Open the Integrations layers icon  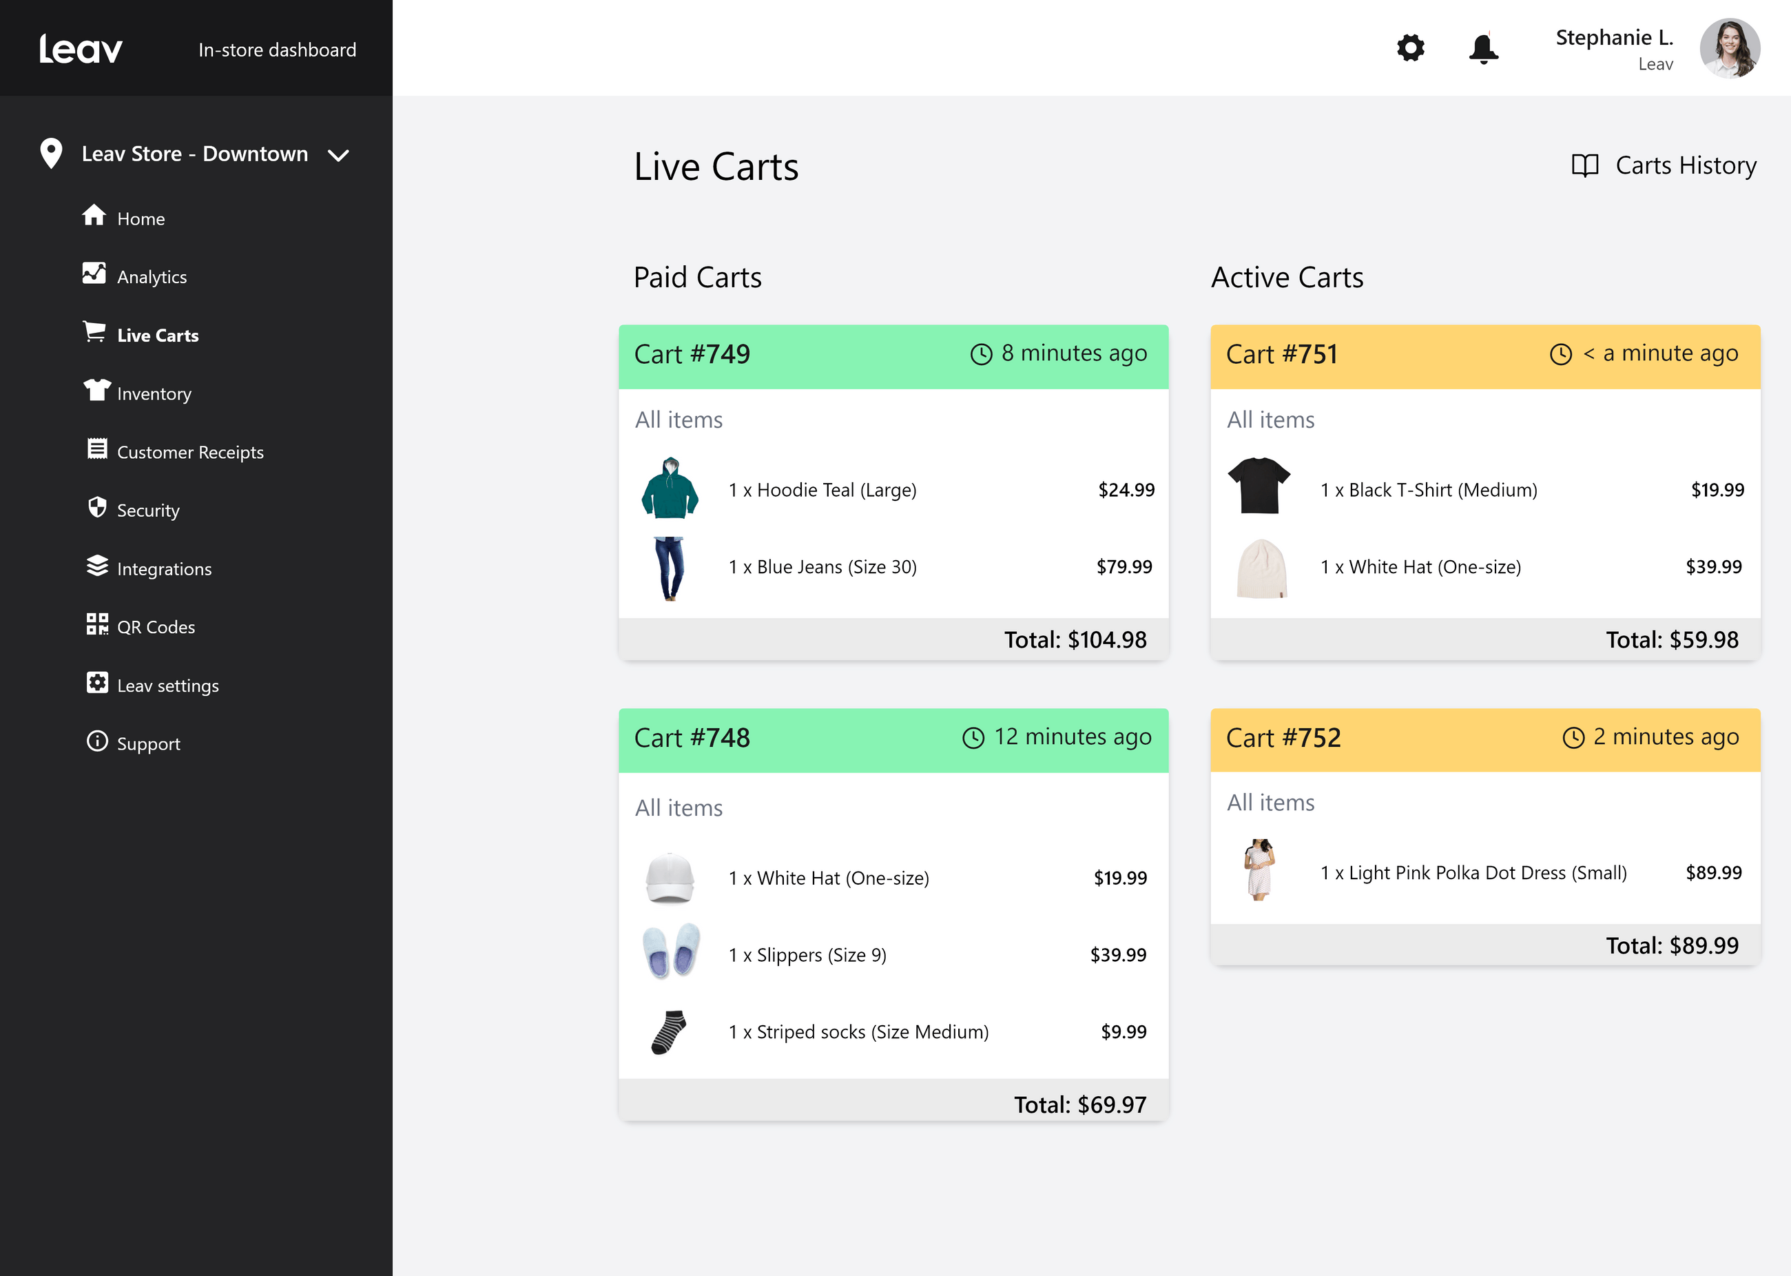click(96, 566)
